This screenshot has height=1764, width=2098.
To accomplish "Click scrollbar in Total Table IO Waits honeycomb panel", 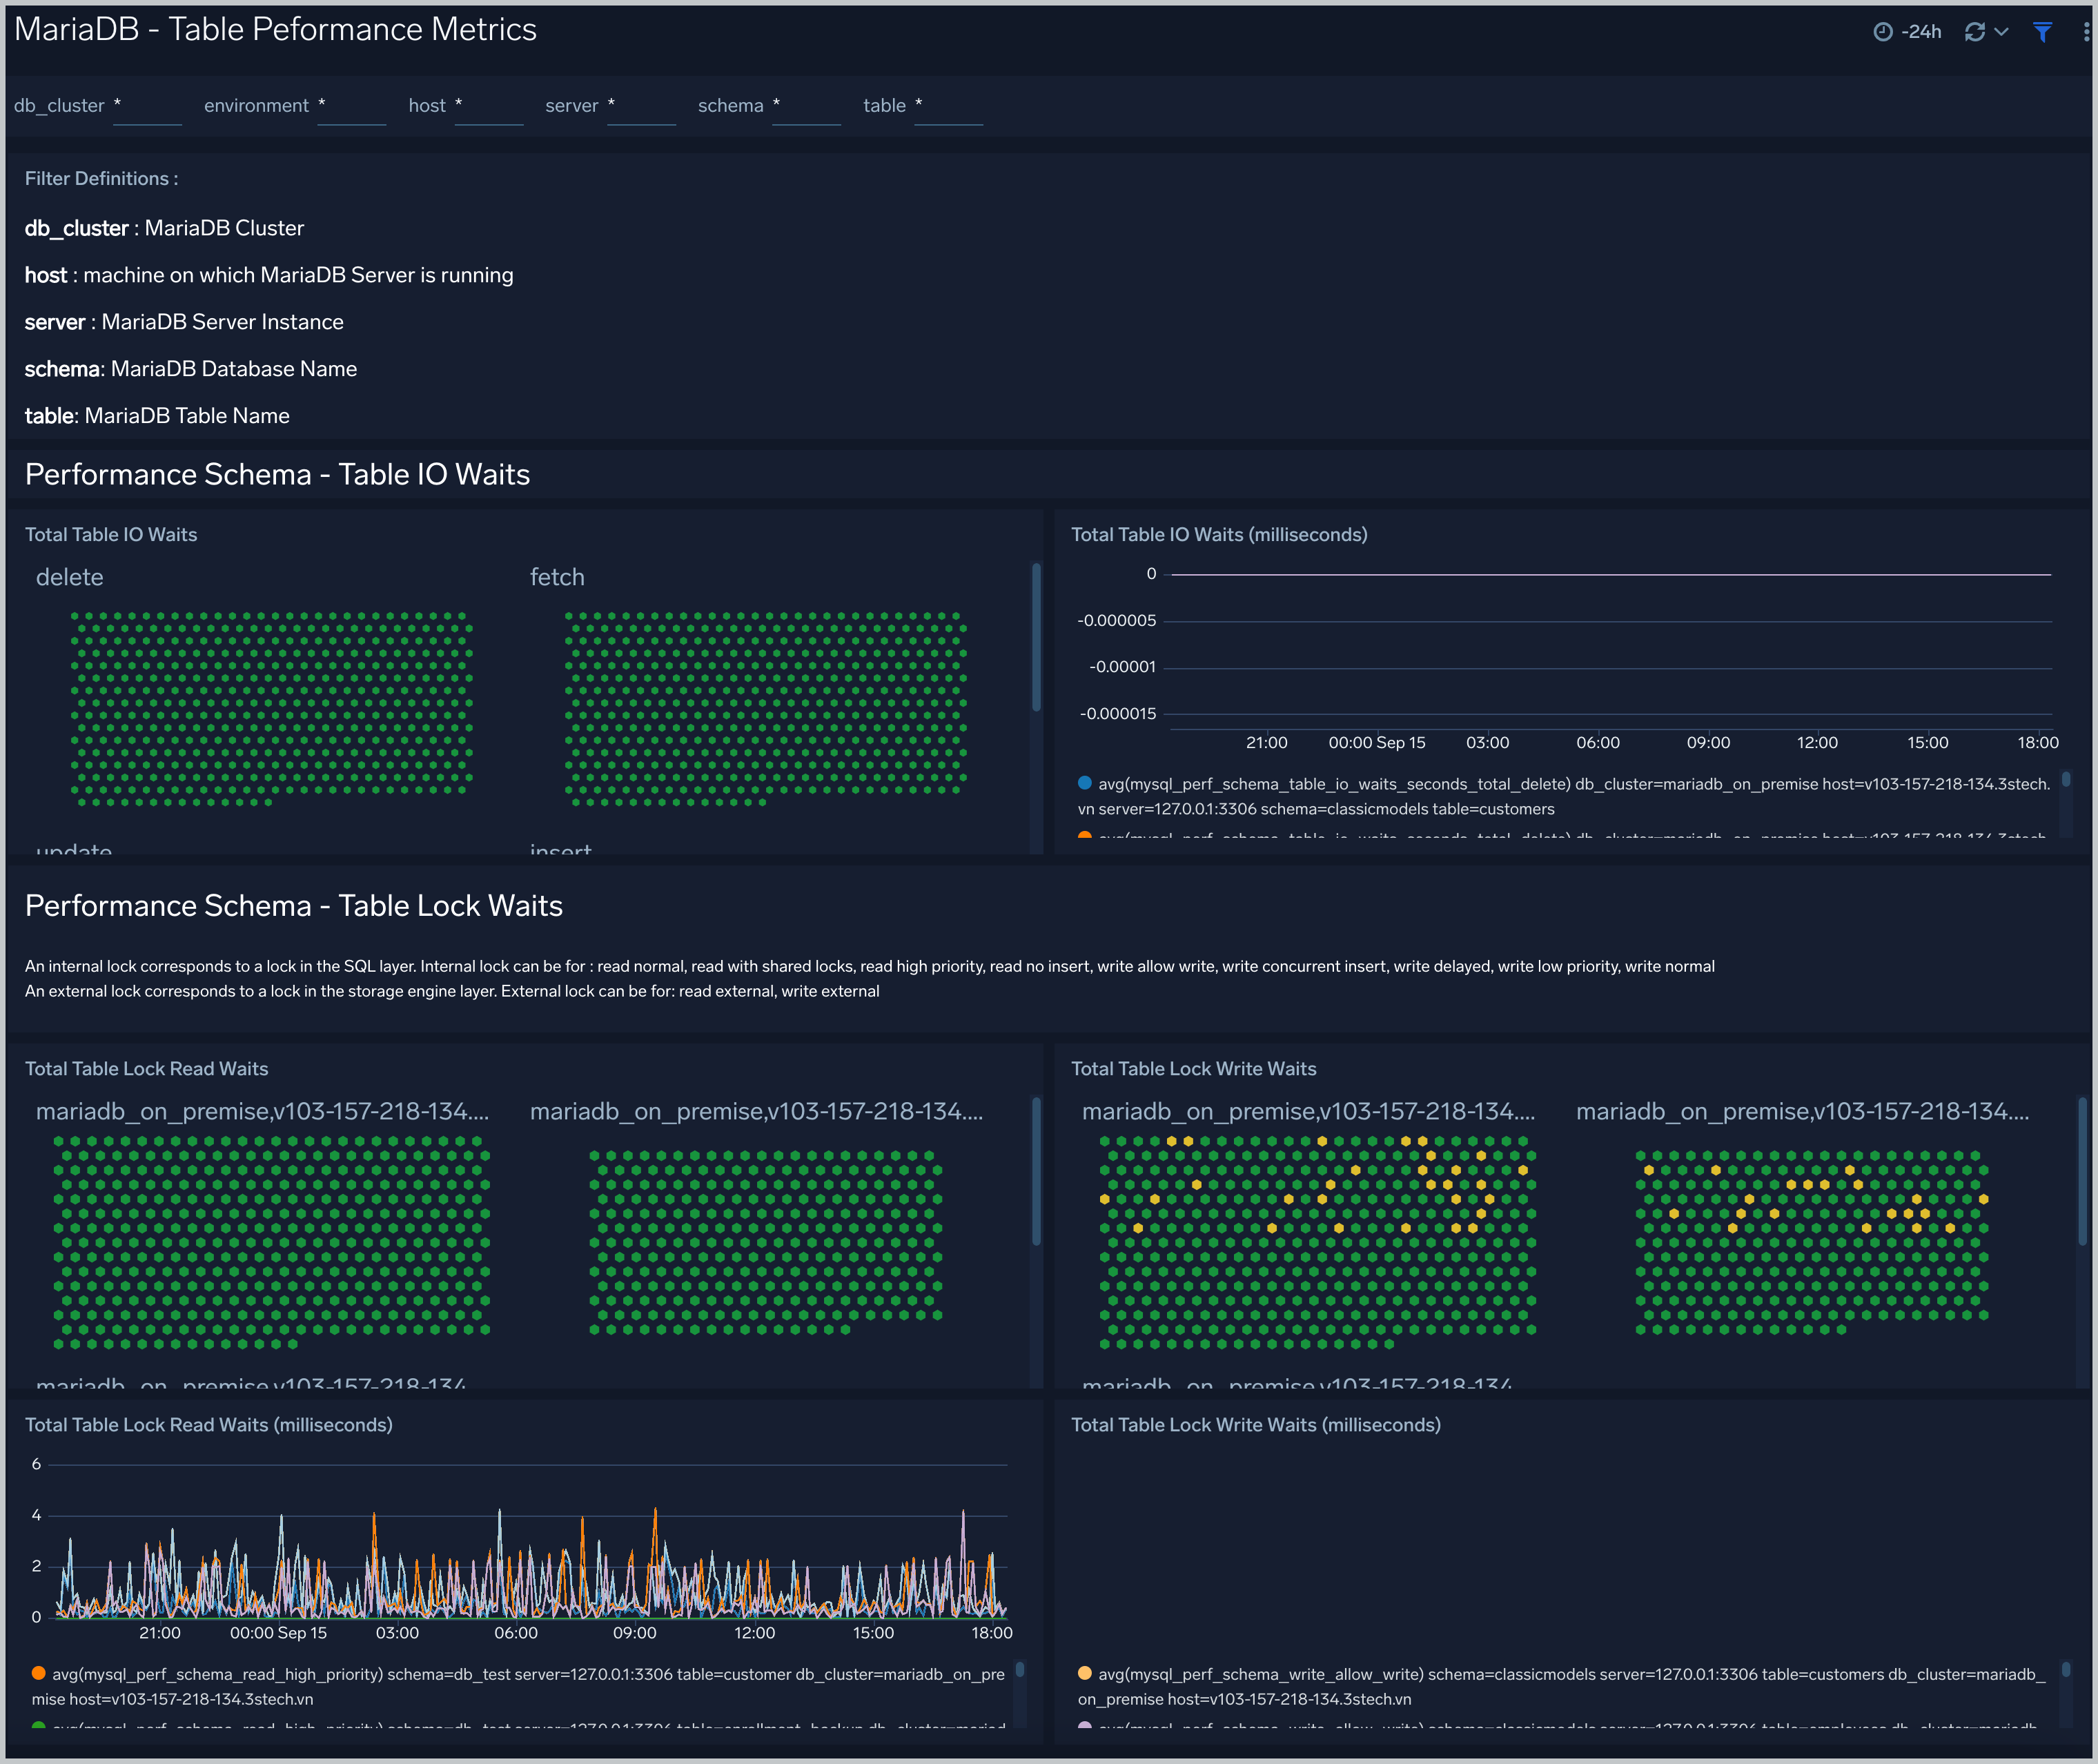I will pyautogui.click(x=1036, y=638).
